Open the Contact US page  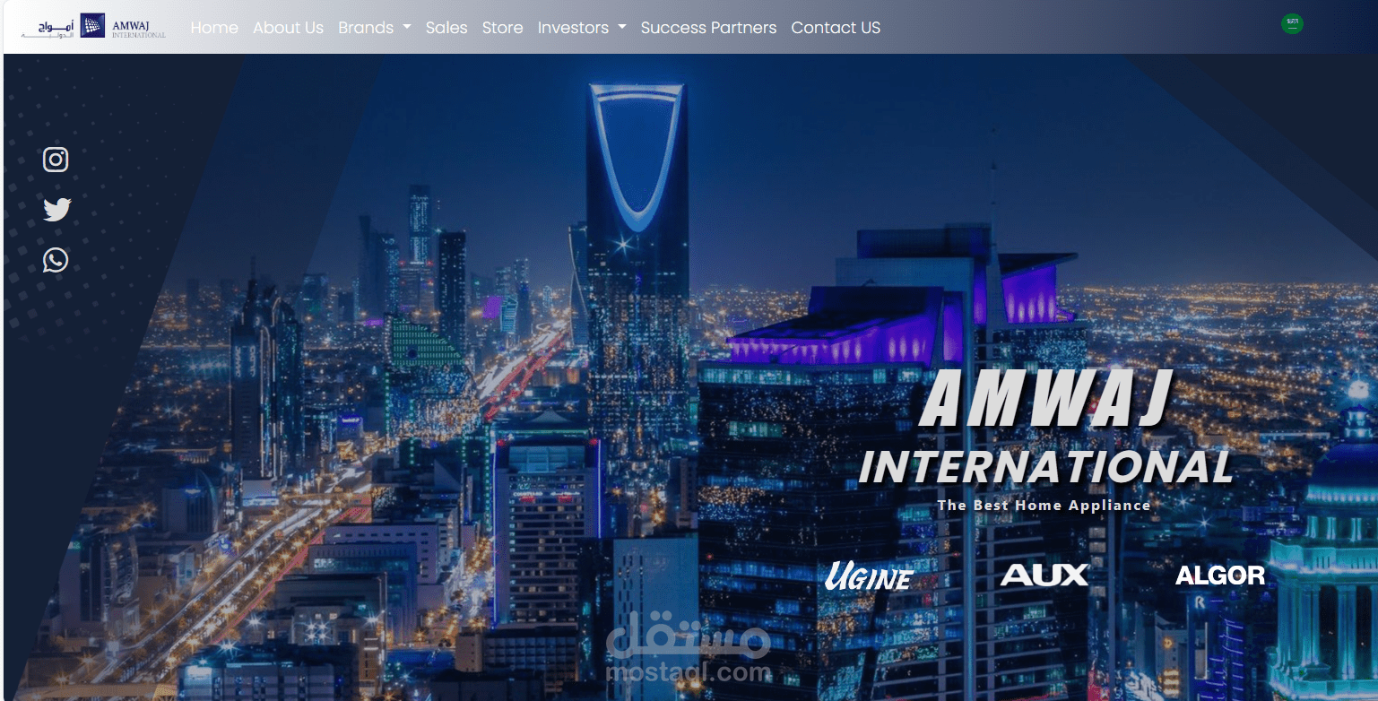point(836,28)
